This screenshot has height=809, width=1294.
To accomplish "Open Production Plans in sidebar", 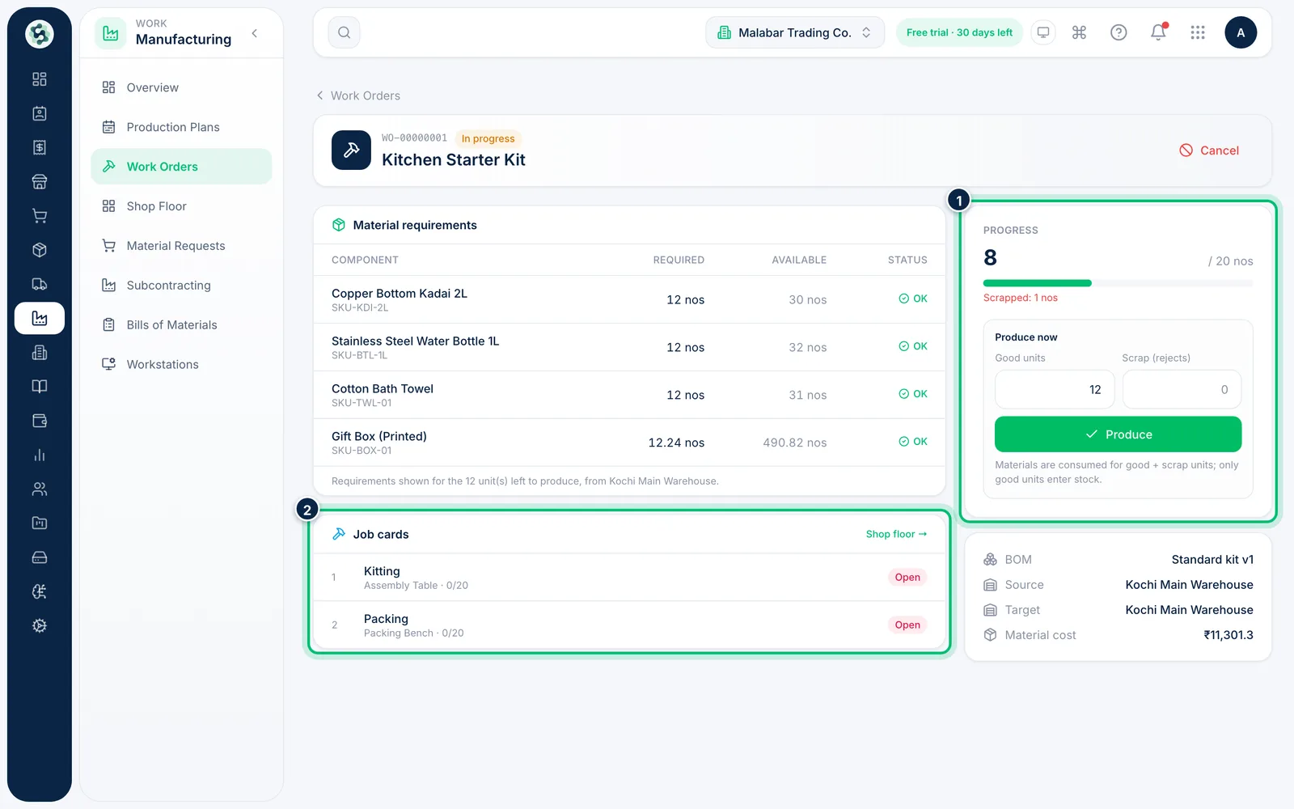I will (181, 127).
